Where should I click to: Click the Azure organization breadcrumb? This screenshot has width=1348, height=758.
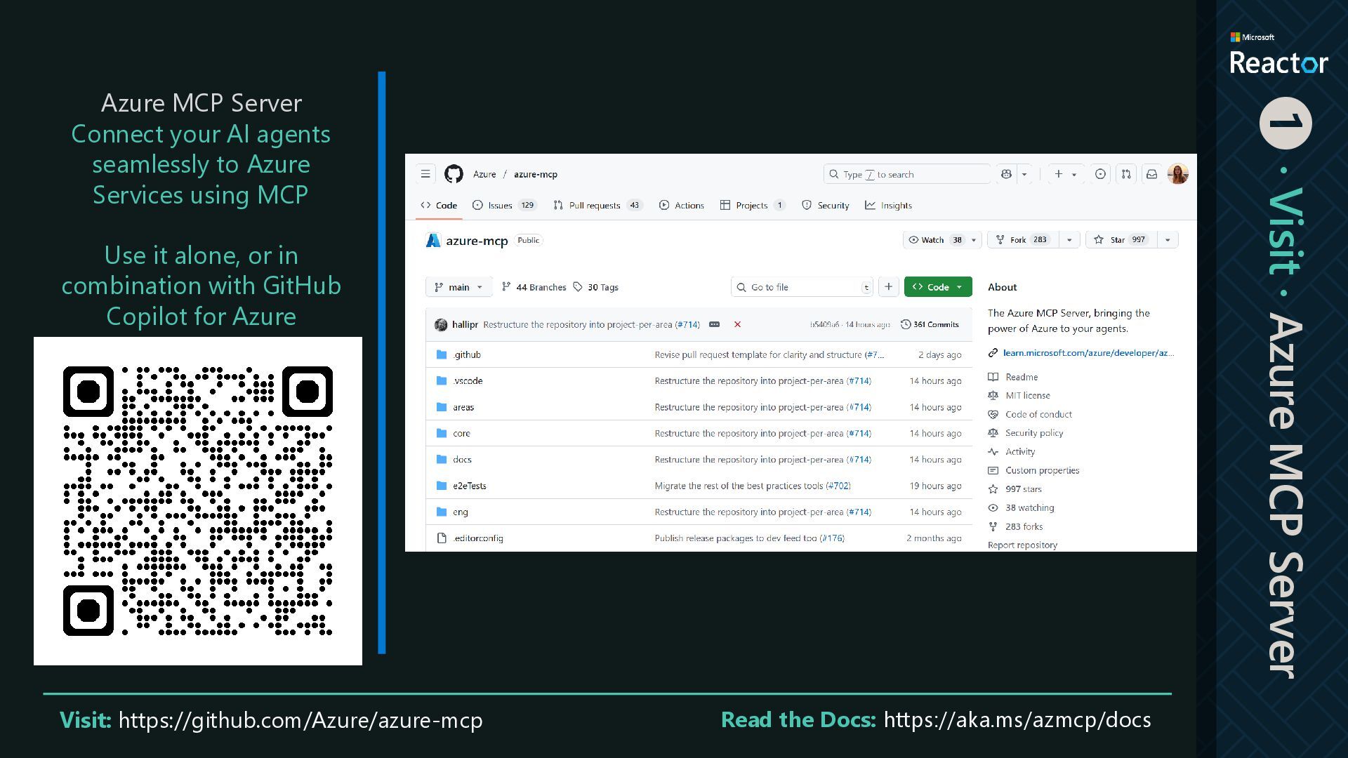484,174
